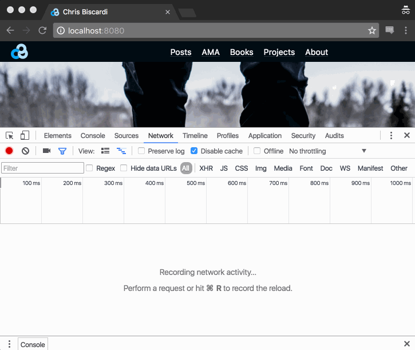415x350 pixels.
Task: Visit the About page link
Action: pyautogui.click(x=317, y=52)
